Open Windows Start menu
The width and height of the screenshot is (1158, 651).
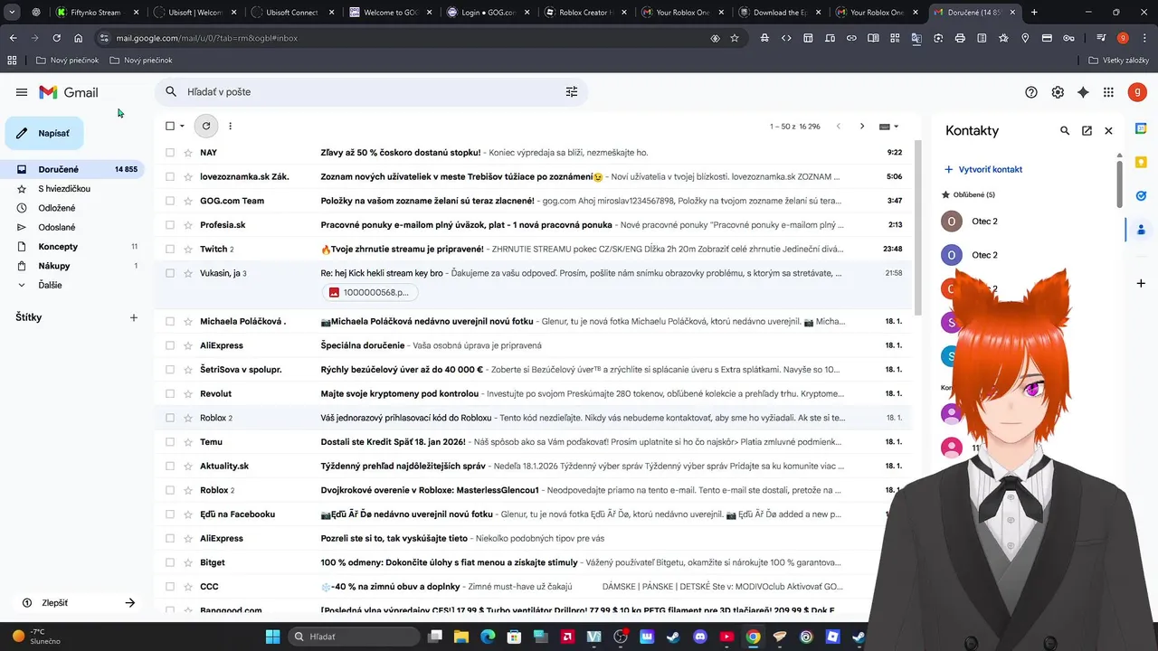272,637
